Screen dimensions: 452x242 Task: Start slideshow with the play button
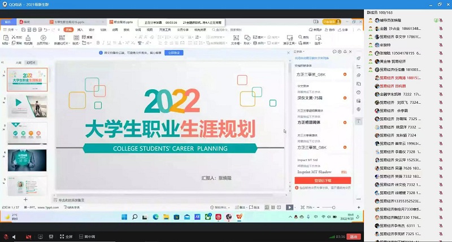[290, 208]
